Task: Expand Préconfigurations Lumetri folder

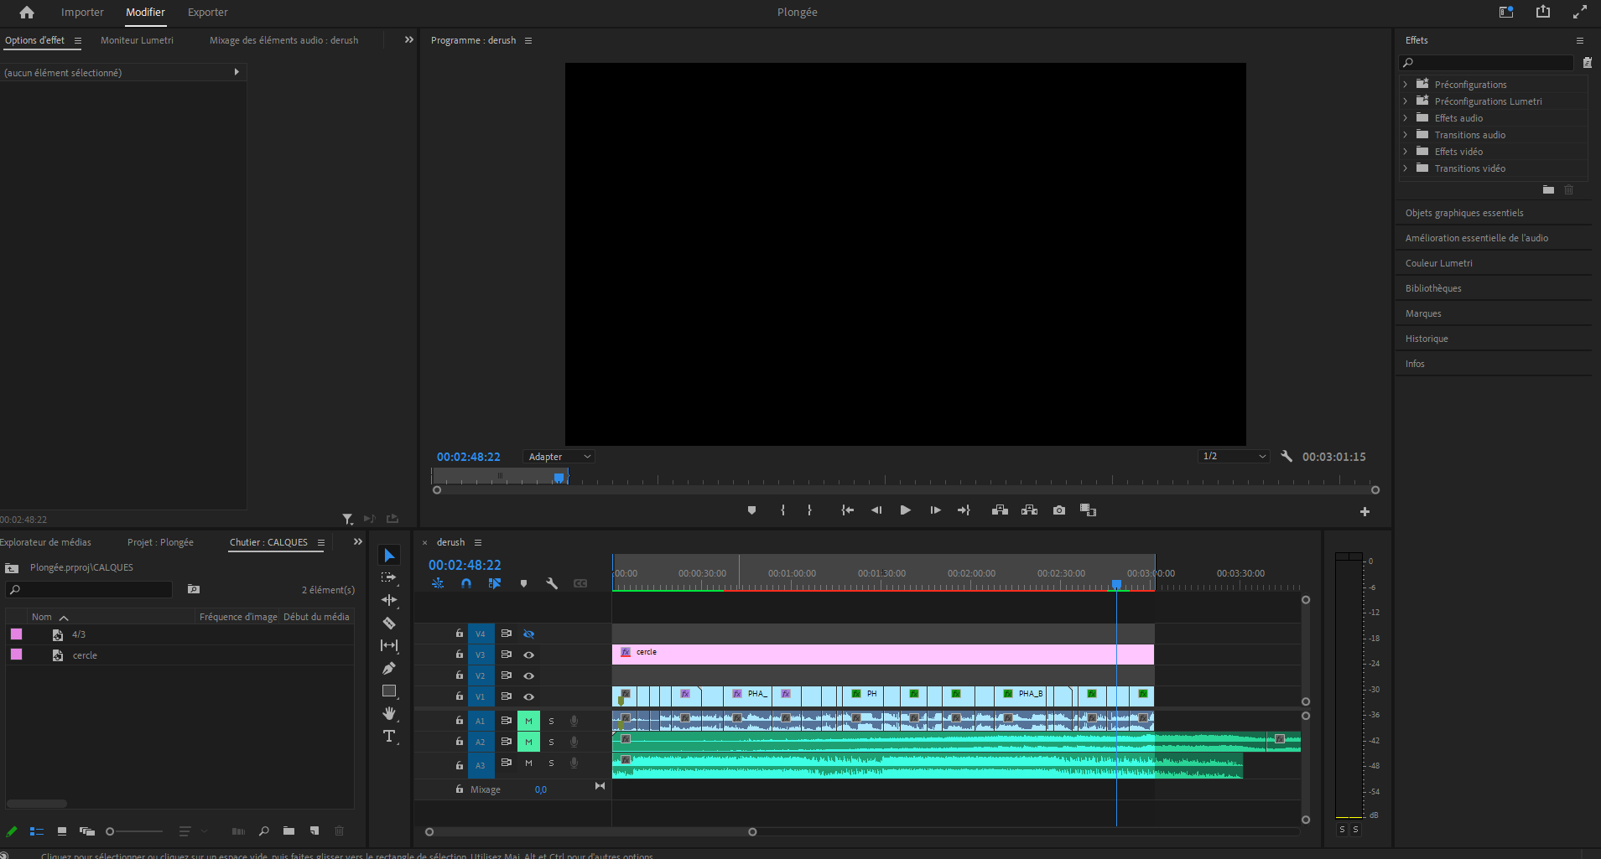Action: [x=1406, y=101]
